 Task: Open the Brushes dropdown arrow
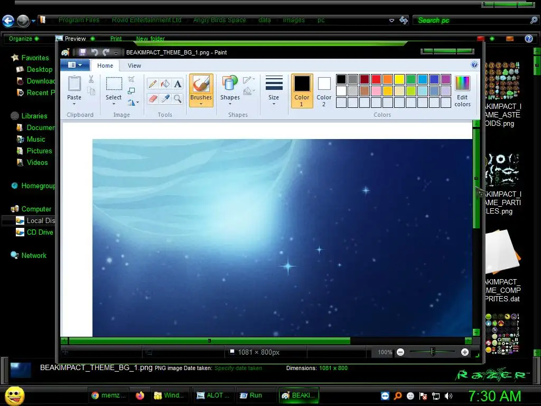(x=201, y=104)
